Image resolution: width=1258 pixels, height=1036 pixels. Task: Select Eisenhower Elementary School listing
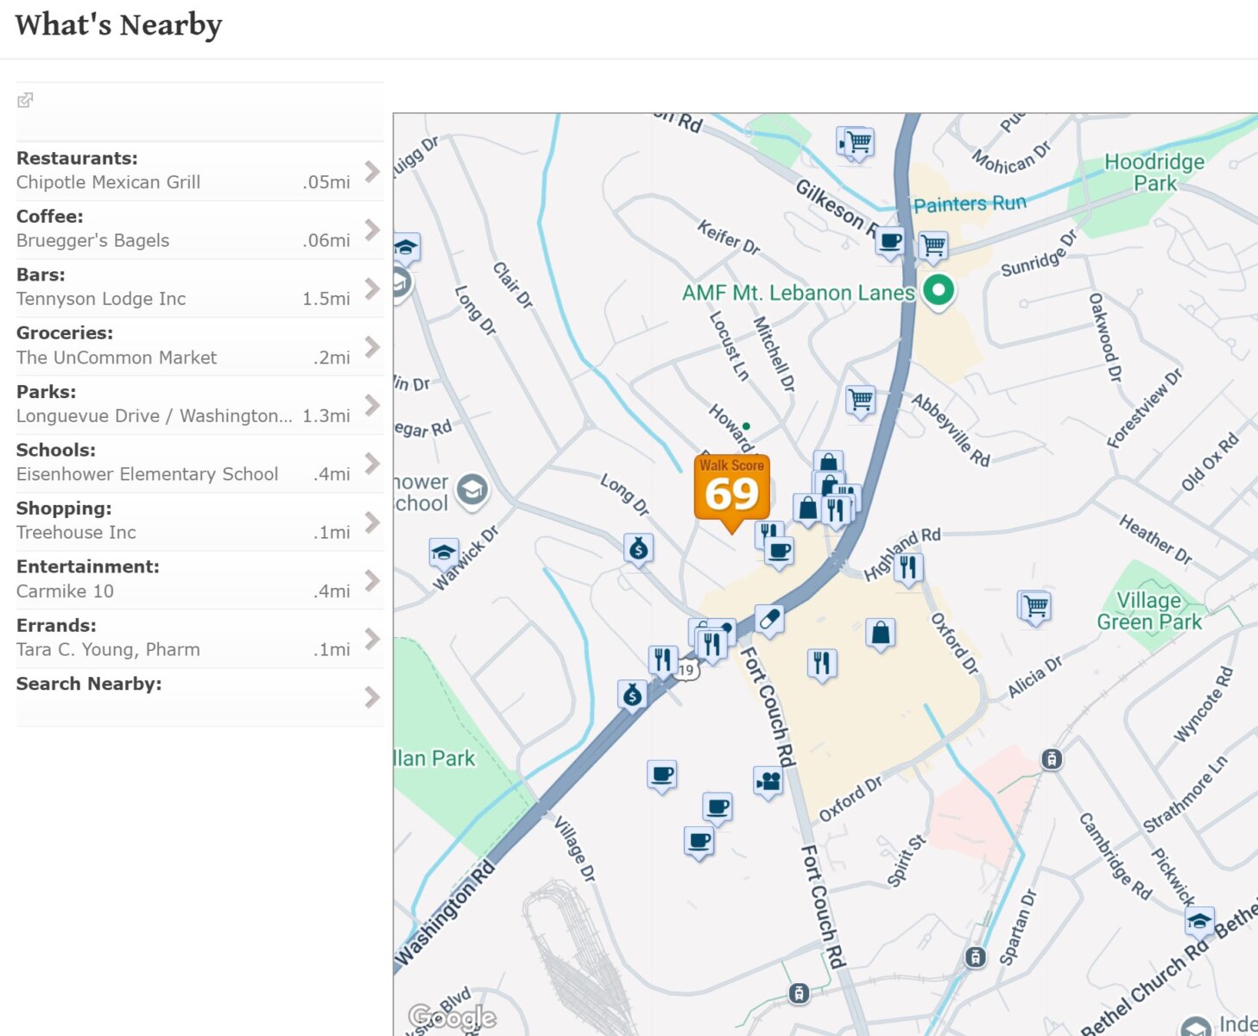coord(147,474)
